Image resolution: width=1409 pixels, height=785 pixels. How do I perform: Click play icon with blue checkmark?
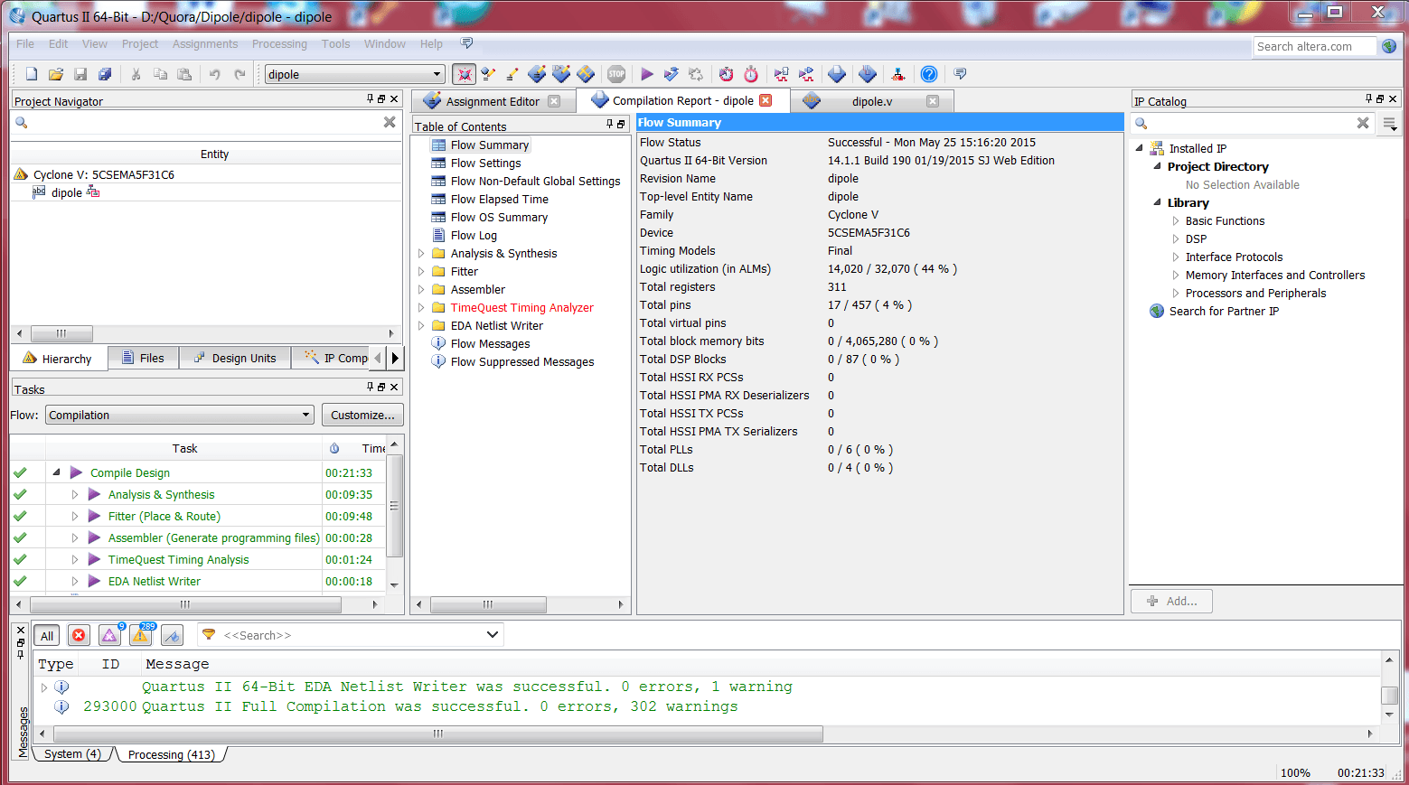(672, 74)
